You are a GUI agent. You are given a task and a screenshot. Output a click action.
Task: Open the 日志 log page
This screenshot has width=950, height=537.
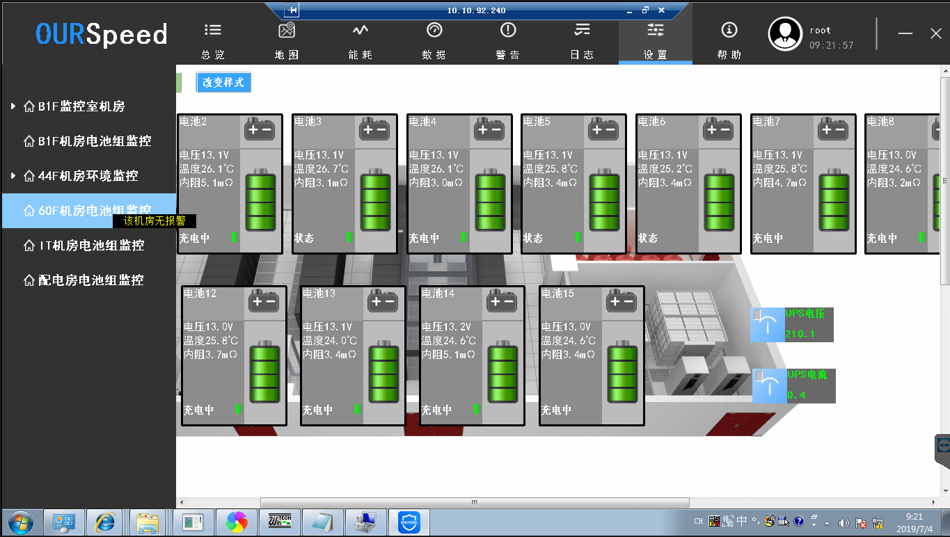tap(582, 30)
